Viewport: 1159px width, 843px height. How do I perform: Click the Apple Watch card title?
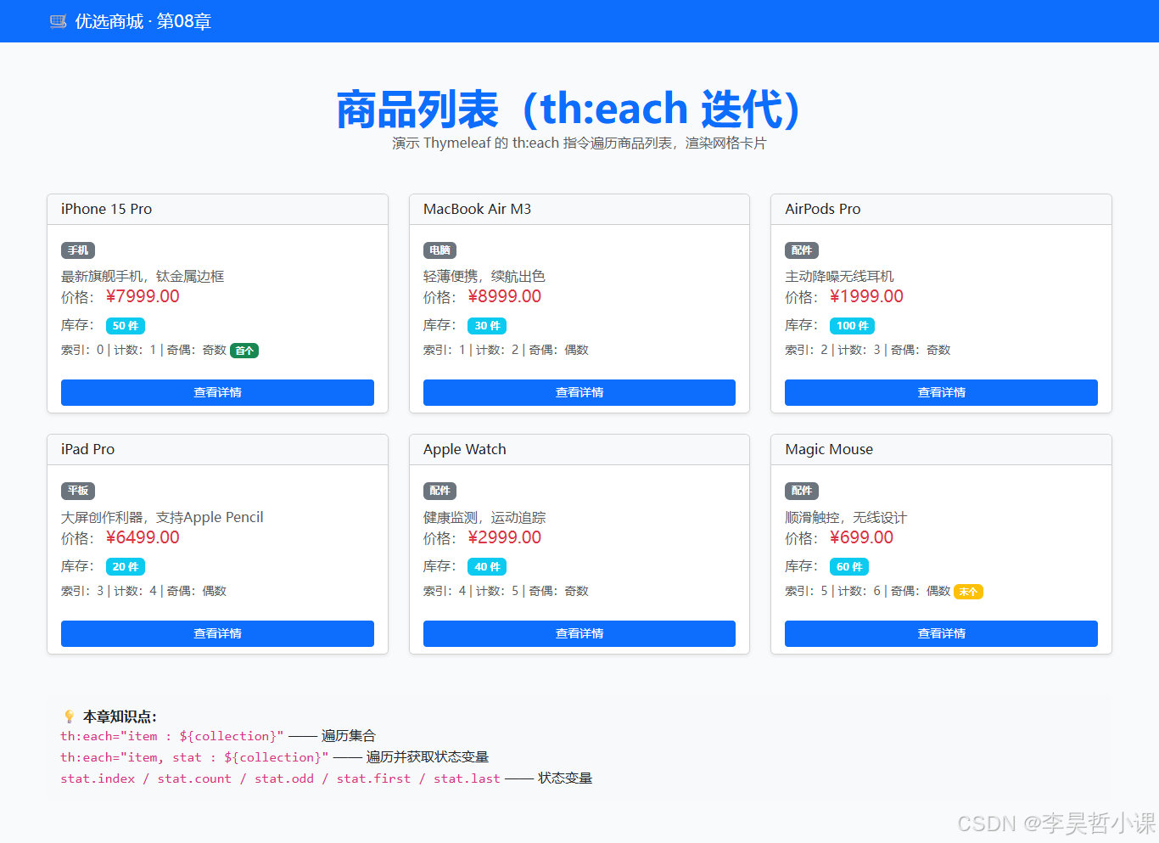point(465,450)
